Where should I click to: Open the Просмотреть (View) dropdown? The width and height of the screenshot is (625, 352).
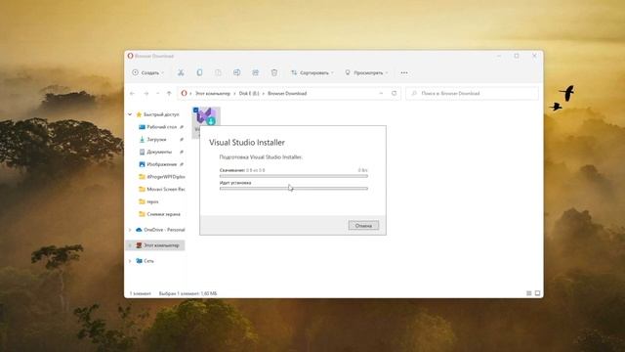[x=366, y=72]
